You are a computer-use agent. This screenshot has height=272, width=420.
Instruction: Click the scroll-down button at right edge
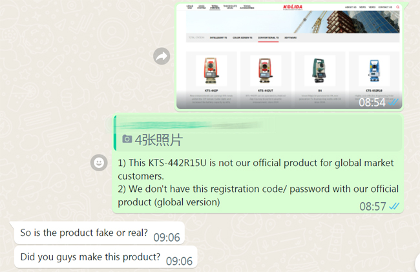(x=417, y=262)
